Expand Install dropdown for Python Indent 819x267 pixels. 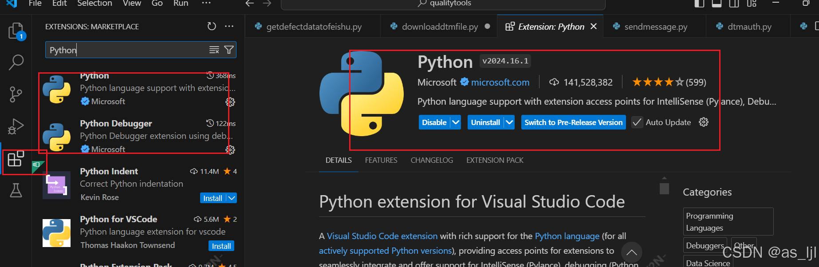click(x=232, y=198)
